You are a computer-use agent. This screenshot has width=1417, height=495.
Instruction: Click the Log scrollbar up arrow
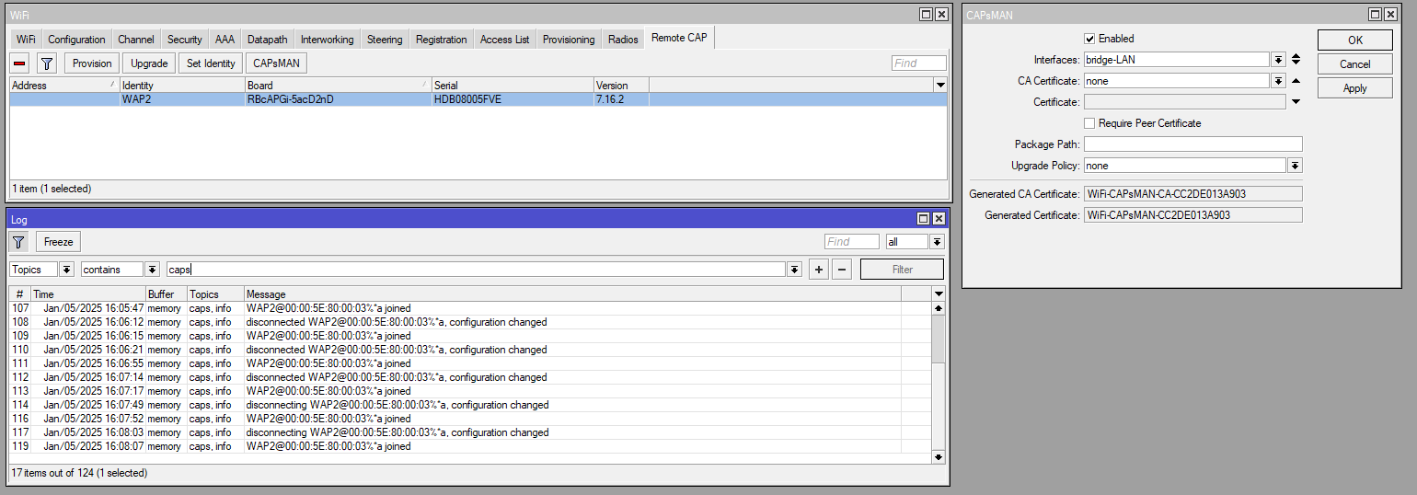tap(939, 308)
